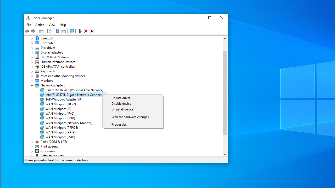Open Properties via the toolbar icon

(x=49, y=31)
